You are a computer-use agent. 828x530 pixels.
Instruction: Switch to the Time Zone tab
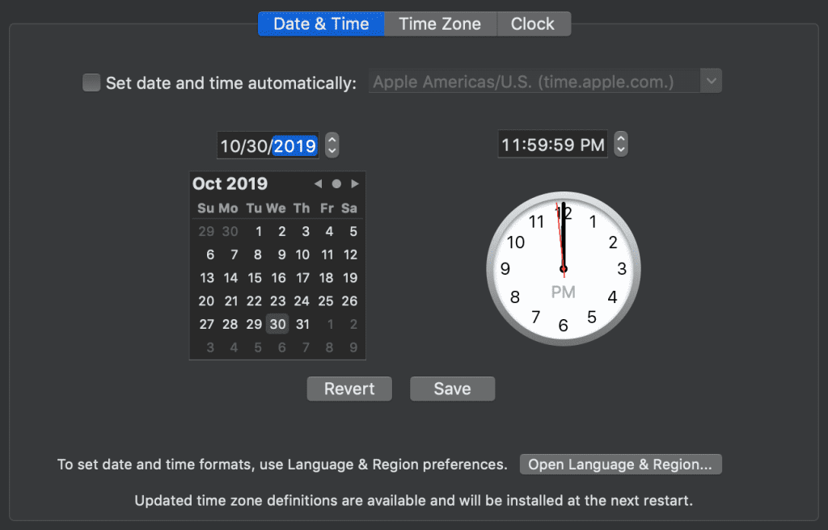[441, 23]
